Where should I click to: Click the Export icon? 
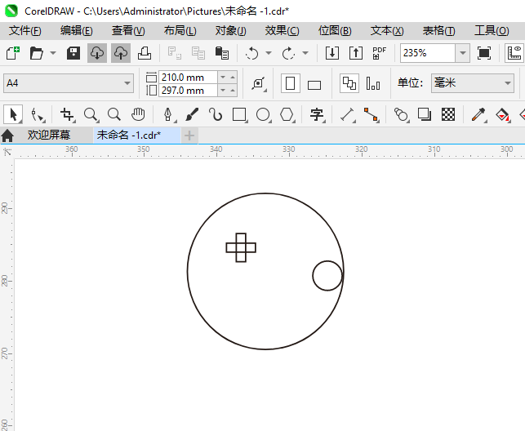(356, 53)
